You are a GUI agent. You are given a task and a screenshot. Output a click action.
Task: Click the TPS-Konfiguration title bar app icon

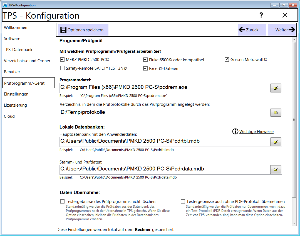[x=5, y=5]
